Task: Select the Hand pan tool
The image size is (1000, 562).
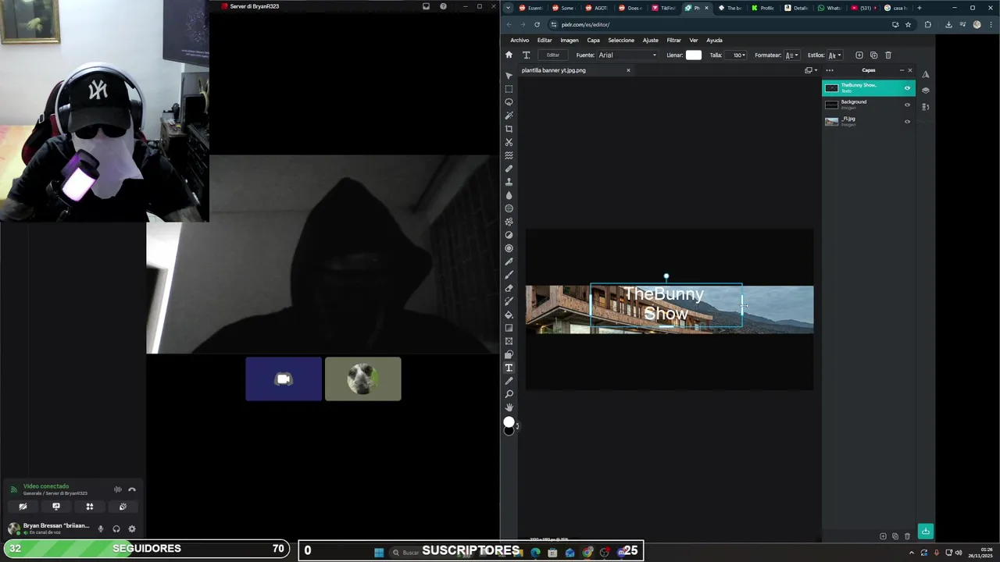Action: [509, 407]
